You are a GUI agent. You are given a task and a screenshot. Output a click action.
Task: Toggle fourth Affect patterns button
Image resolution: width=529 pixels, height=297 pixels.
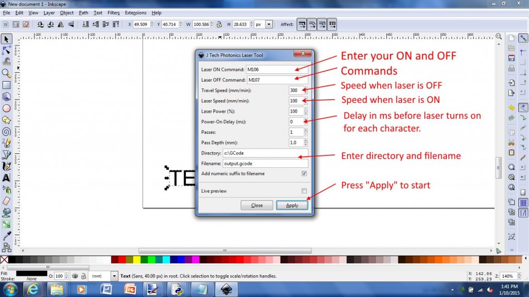[x=332, y=24]
